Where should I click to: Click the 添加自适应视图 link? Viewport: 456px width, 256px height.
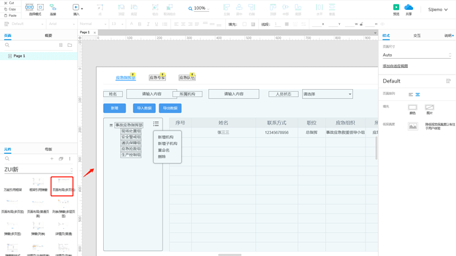click(x=395, y=66)
